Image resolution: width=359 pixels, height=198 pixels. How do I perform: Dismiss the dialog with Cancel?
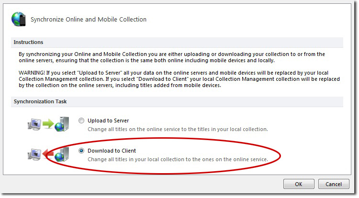pyautogui.click(x=334, y=184)
